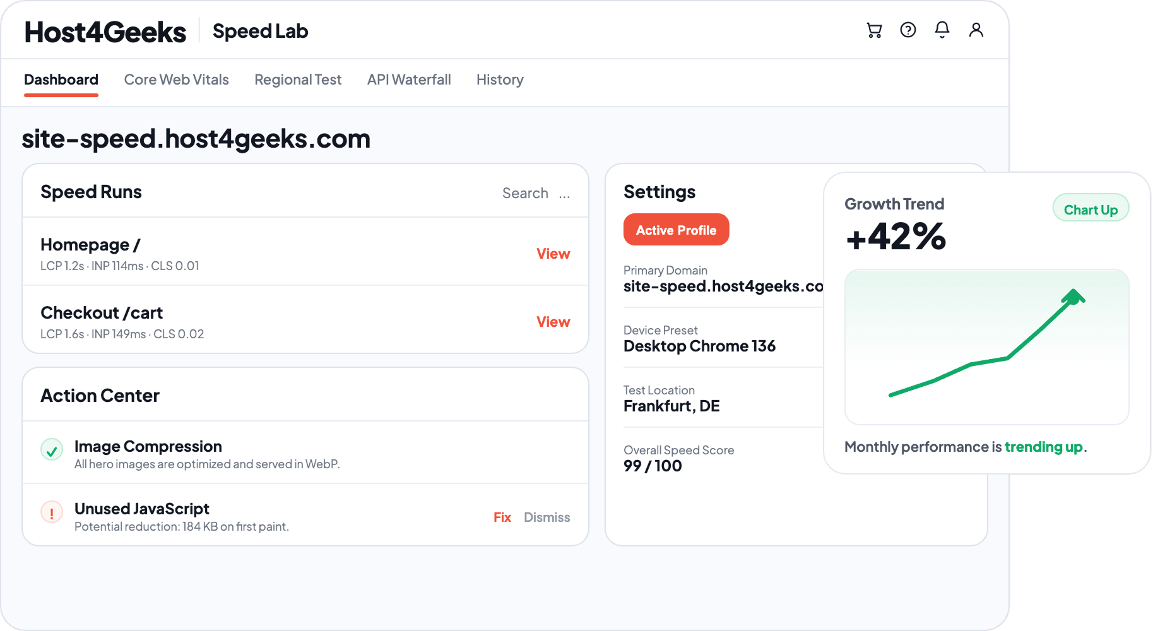Open the user account icon
The image size is (1153, 631).
coord(976,30)
